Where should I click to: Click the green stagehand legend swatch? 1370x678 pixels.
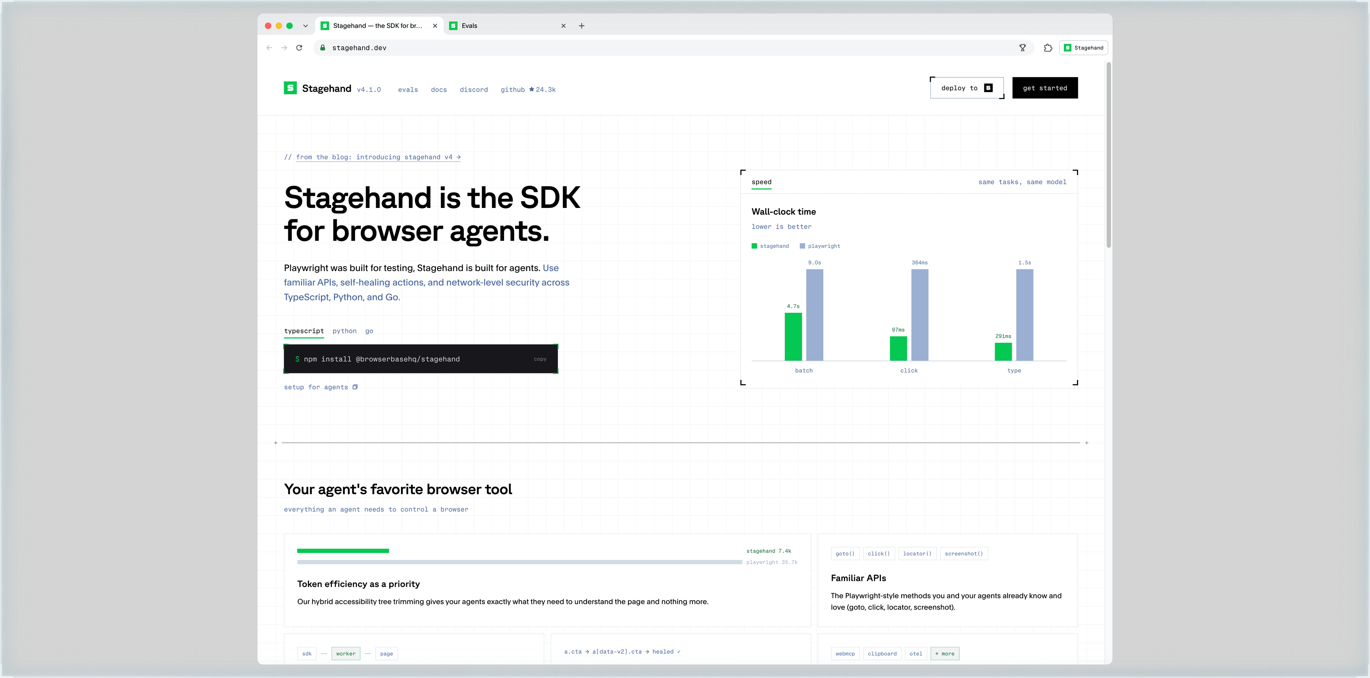pyautogui.click(x=754, y=246)
